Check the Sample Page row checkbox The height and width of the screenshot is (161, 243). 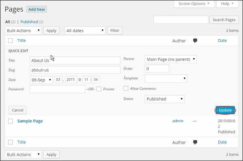pos(11,121)
